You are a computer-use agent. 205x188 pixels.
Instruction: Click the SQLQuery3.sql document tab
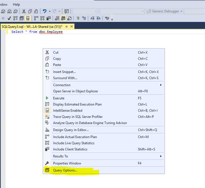click(32, 27)
